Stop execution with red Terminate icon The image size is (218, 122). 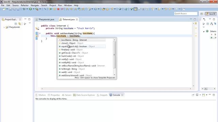58,9
